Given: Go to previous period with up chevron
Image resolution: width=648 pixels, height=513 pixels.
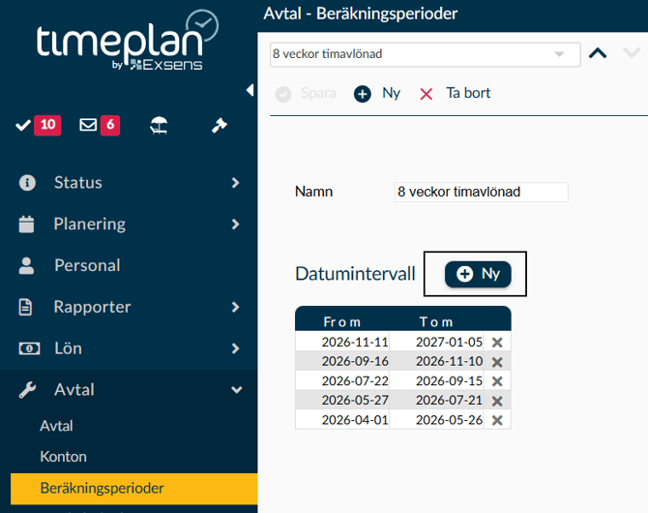Looking at the screenshot, I should coord(598,54).
